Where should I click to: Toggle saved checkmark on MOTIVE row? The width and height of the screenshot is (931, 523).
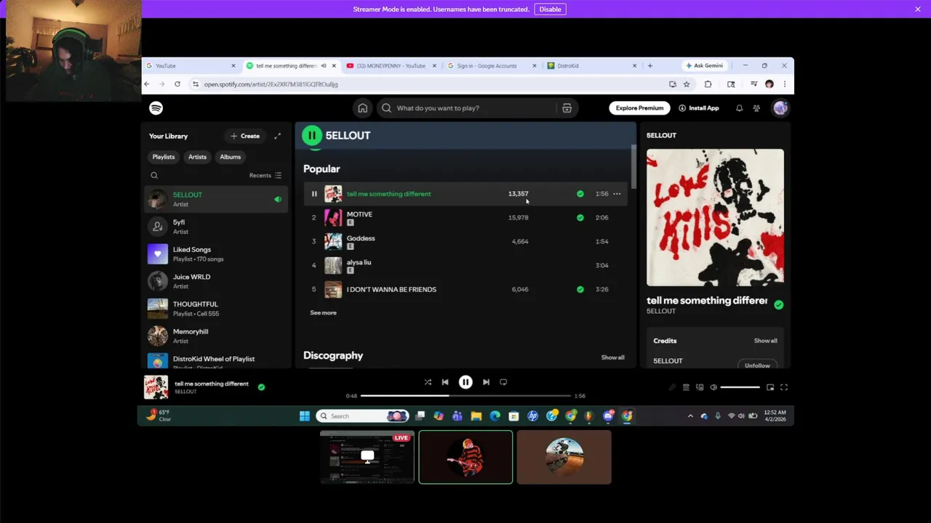pos(580,217)
